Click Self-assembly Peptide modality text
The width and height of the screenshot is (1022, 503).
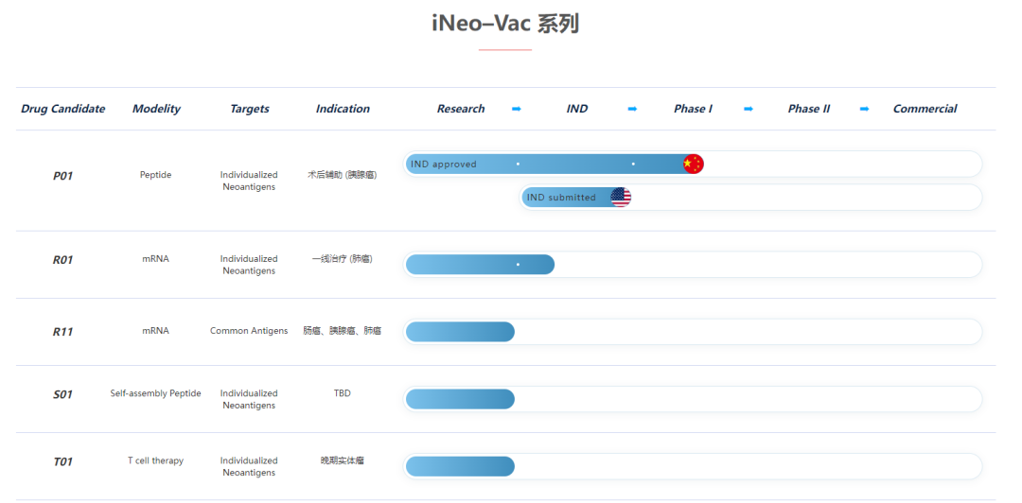155,393
